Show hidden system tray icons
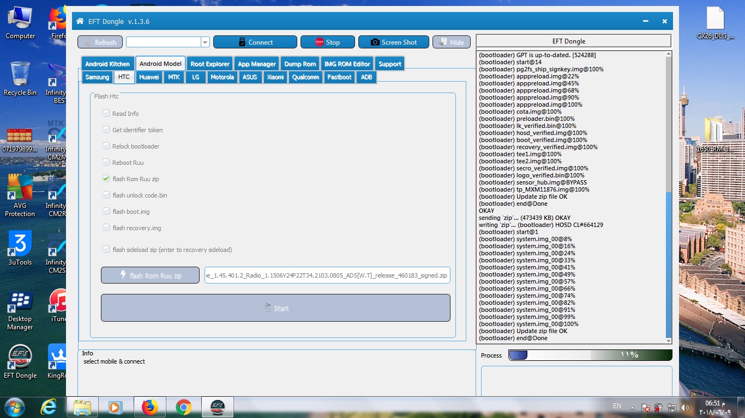Image resolution: width=745 pixels, height=418 pixels. tap(632, 407)
